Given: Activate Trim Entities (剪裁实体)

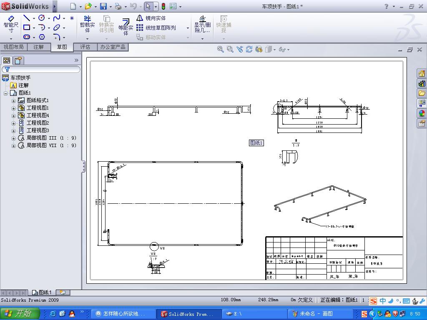Looking at the screenshot, I should pyautogui.click(x=87, y=24).
